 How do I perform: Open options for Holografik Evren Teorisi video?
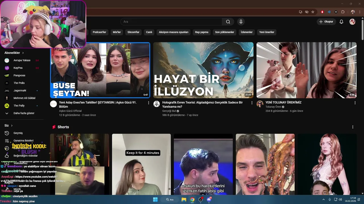pyautogui.click(x=252, y=103)
